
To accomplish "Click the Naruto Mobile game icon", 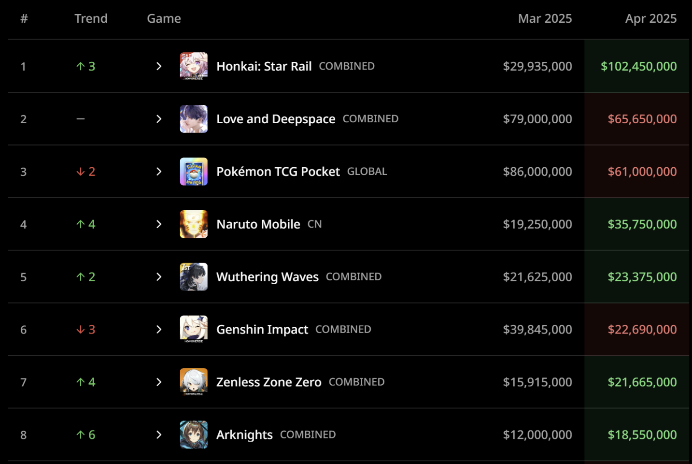I will [194, 224].
